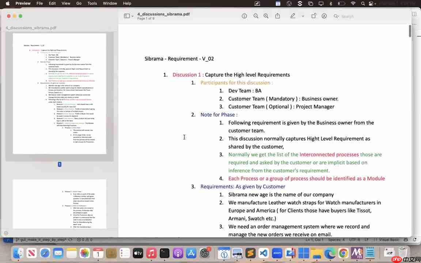Open Google Chrome from the Dock
Viewport: 421px width, 263px height.
pos(344,253)
